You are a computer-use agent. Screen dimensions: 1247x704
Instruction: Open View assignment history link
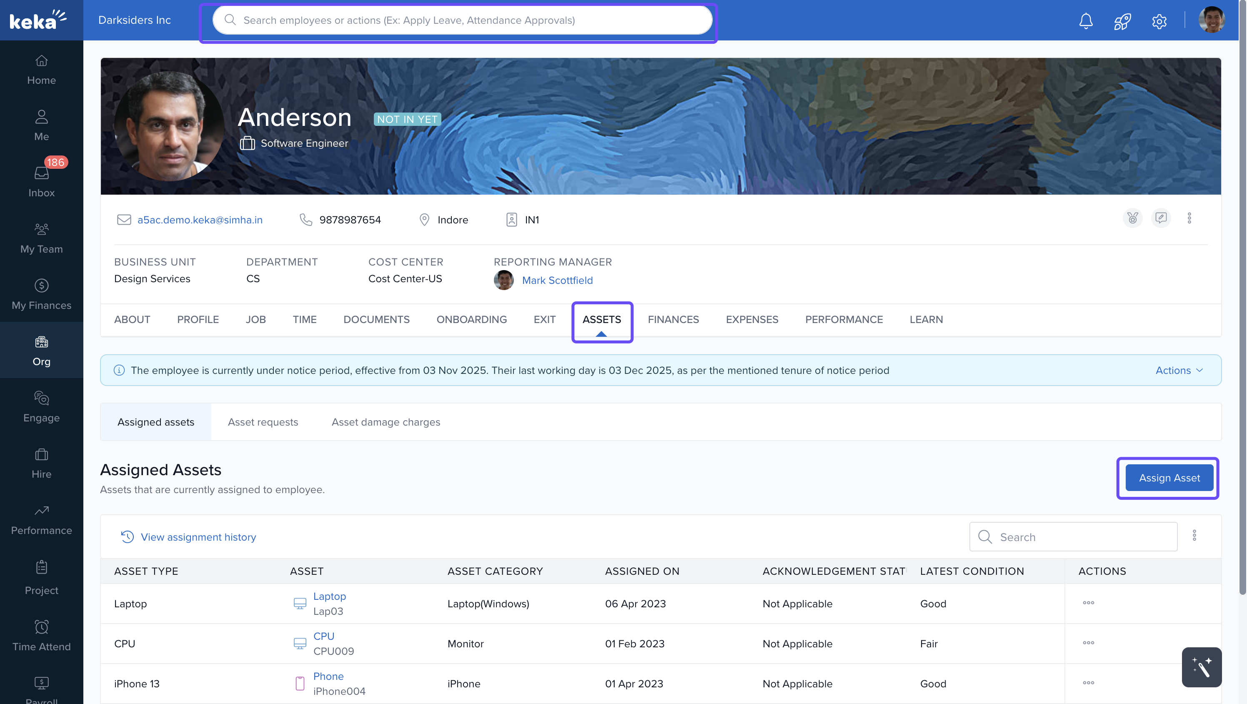pos(198,537)
